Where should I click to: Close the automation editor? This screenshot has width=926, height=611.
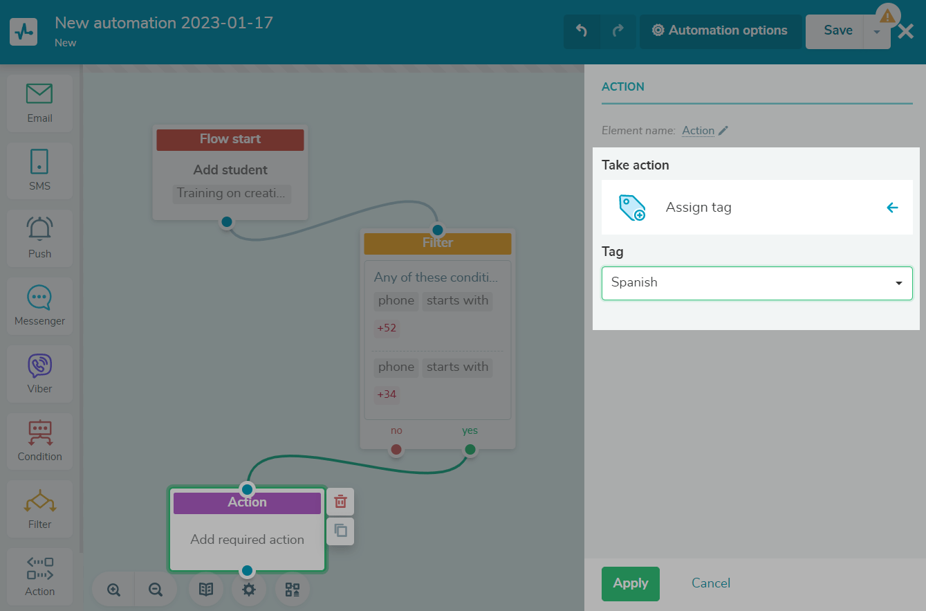click(x=905, y=31)
